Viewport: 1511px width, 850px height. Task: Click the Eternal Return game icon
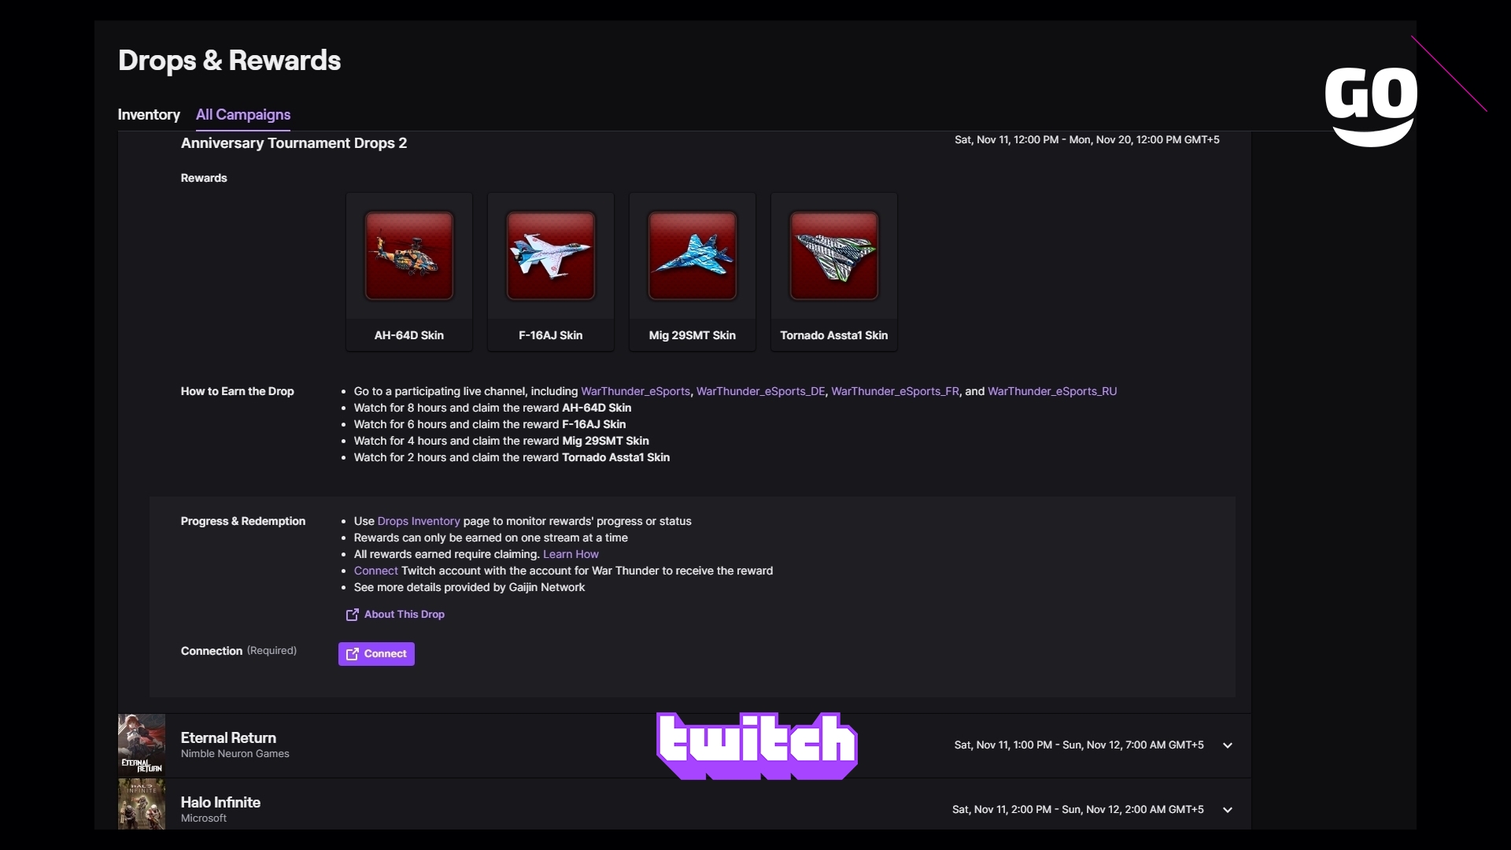141,744
